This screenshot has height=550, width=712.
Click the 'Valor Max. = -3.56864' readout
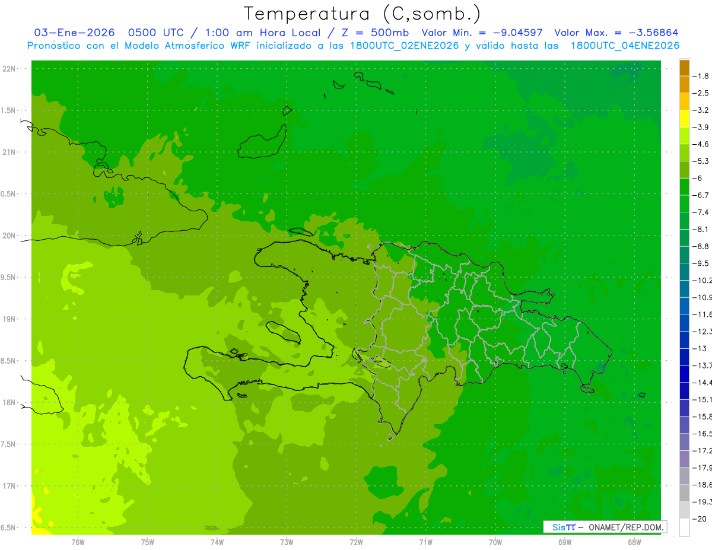(616, 33)
